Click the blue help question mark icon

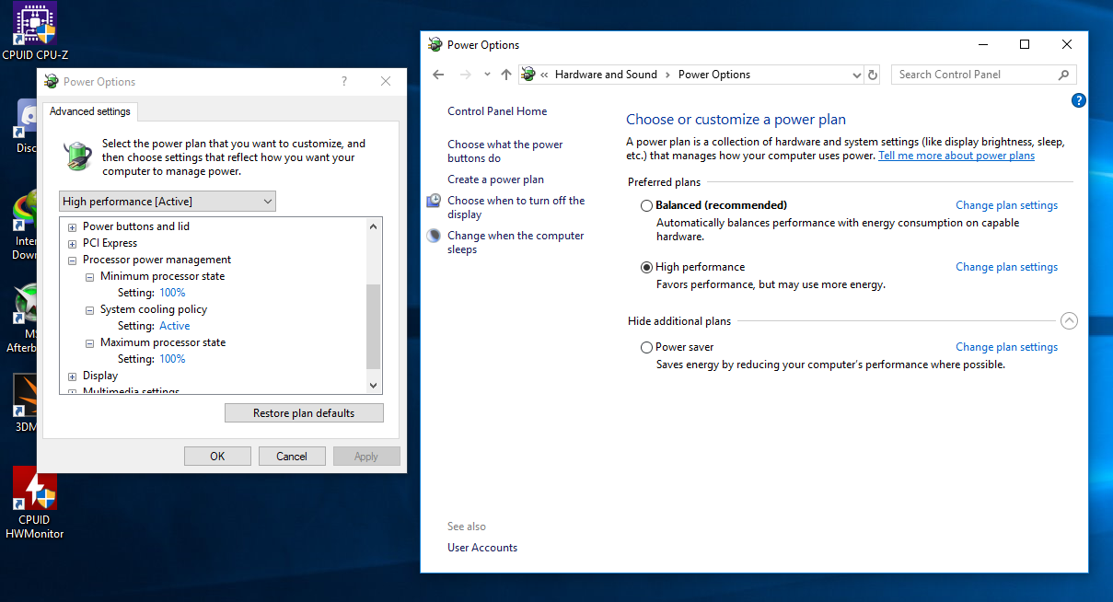(x=1079, y=101)
